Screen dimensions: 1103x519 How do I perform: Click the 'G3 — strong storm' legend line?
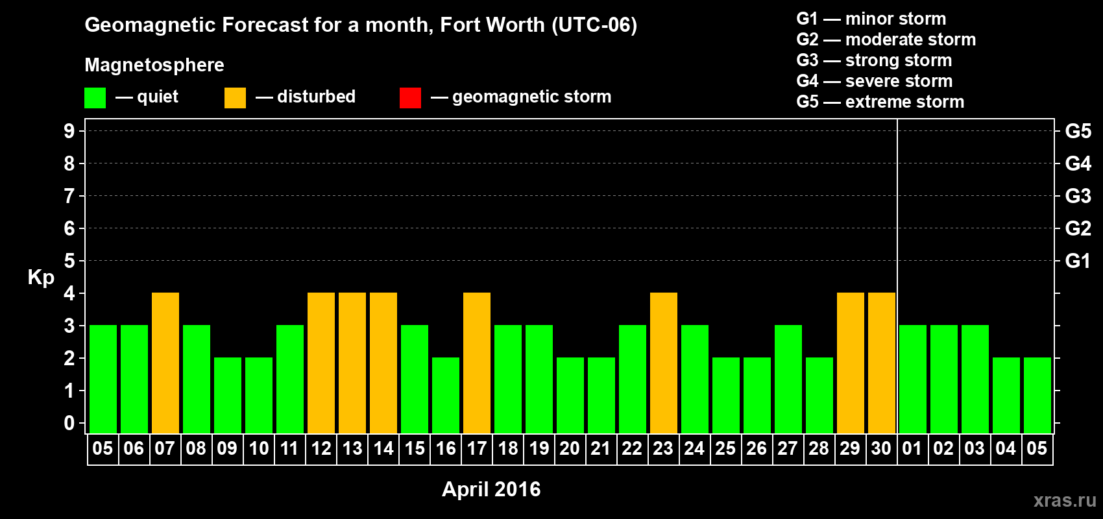pos(874,60)
